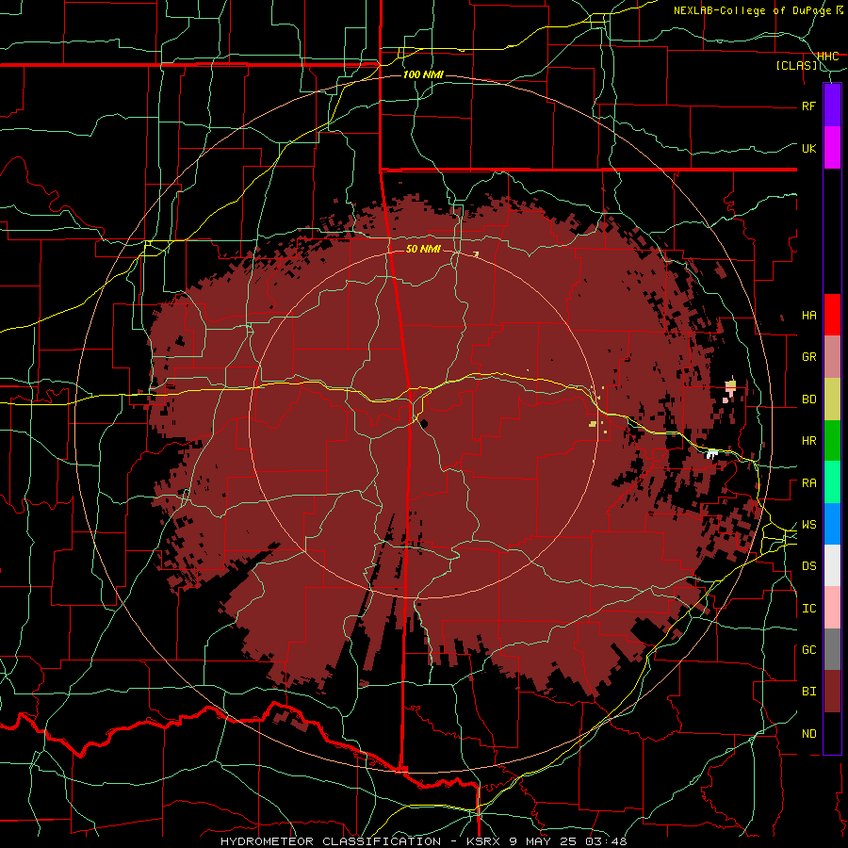Click the HHC product label
The width and height of the screenshot is (848, 848).
(828, 57)
